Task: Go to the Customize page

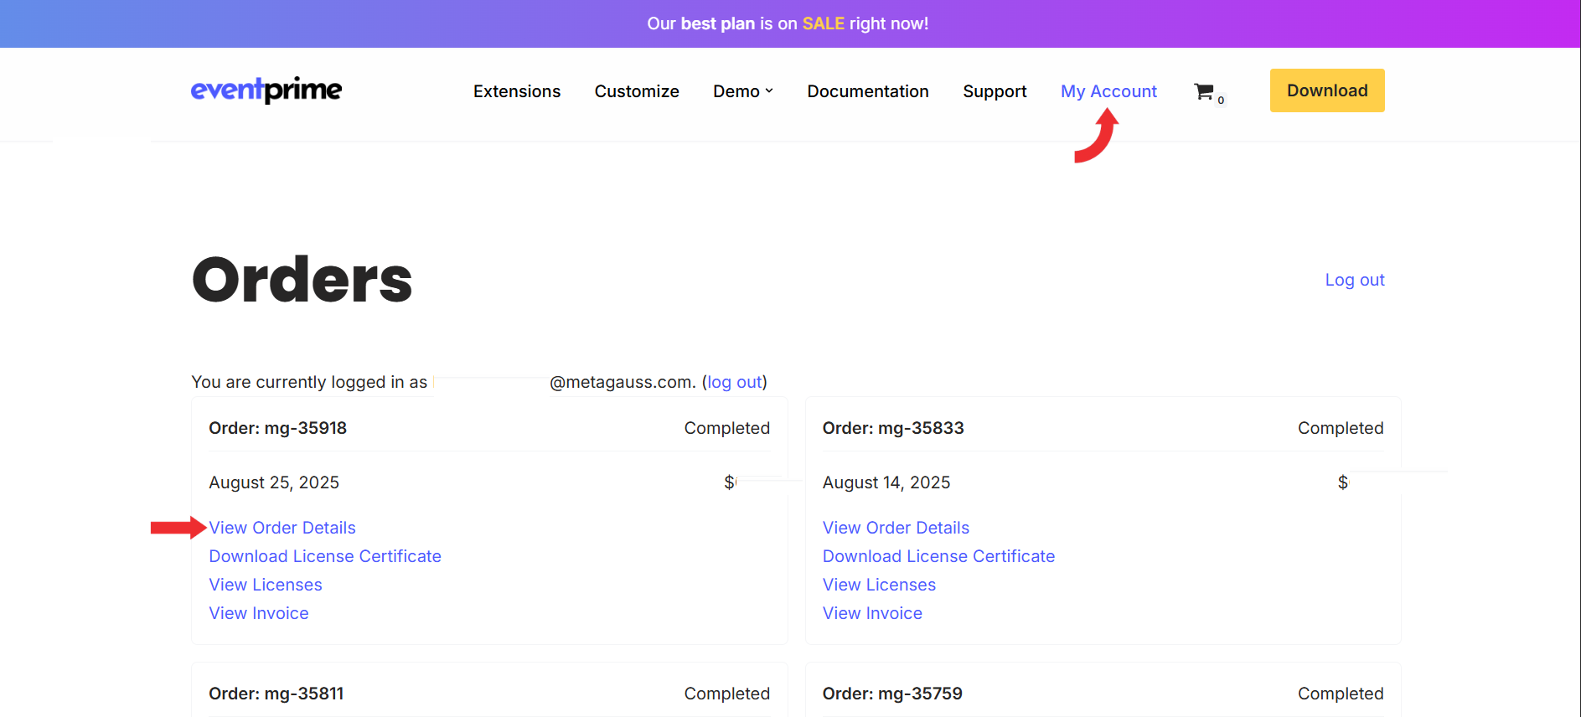Action: (x=636, y=91)
